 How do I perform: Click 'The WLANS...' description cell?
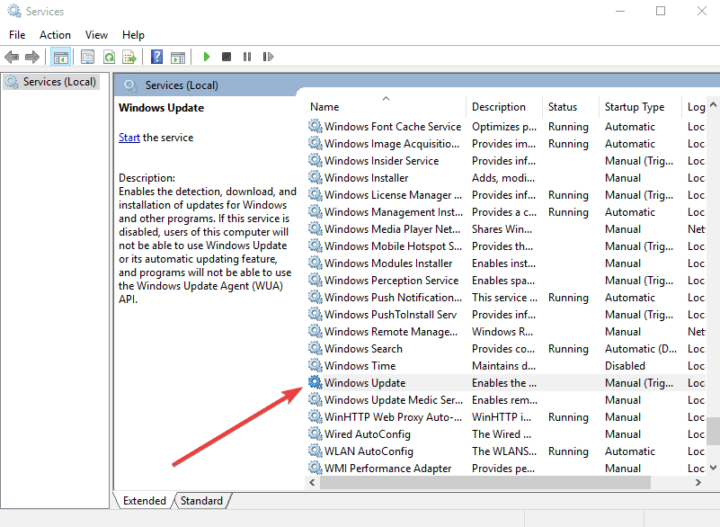coord(503,451)
